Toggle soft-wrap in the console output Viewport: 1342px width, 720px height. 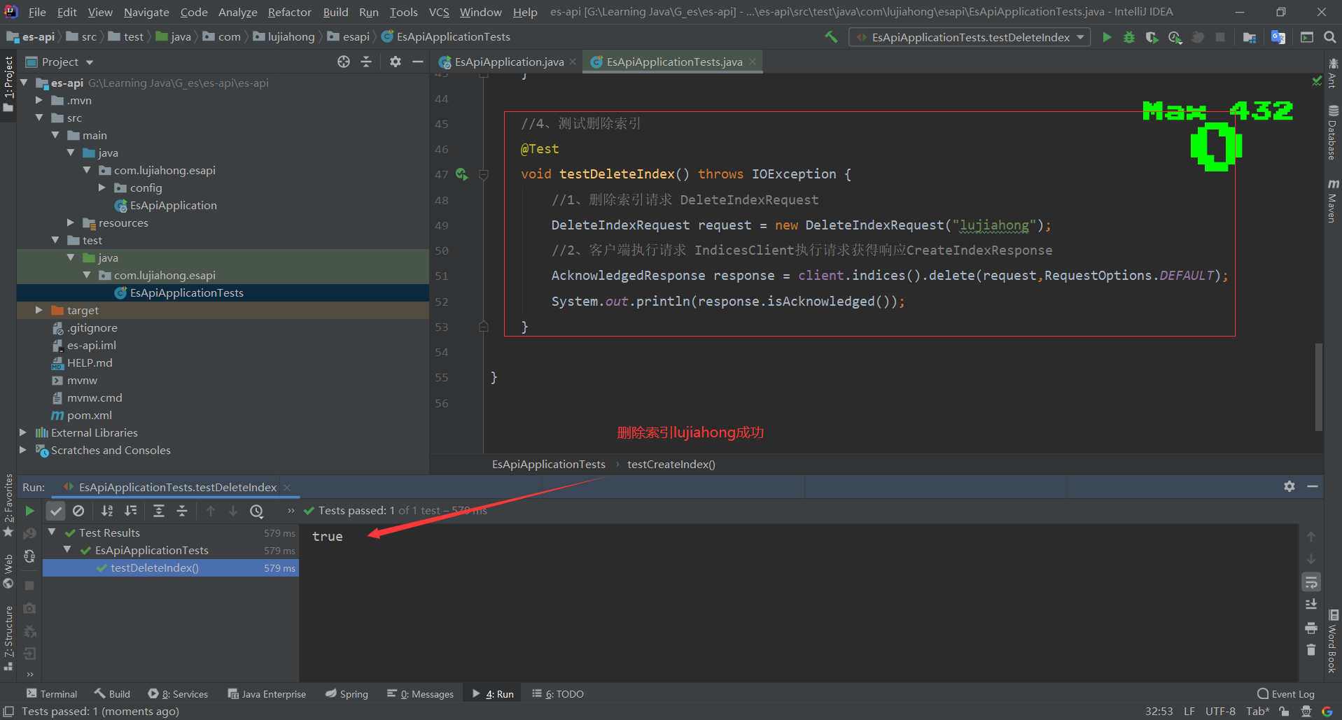[x=1311, y=582]
